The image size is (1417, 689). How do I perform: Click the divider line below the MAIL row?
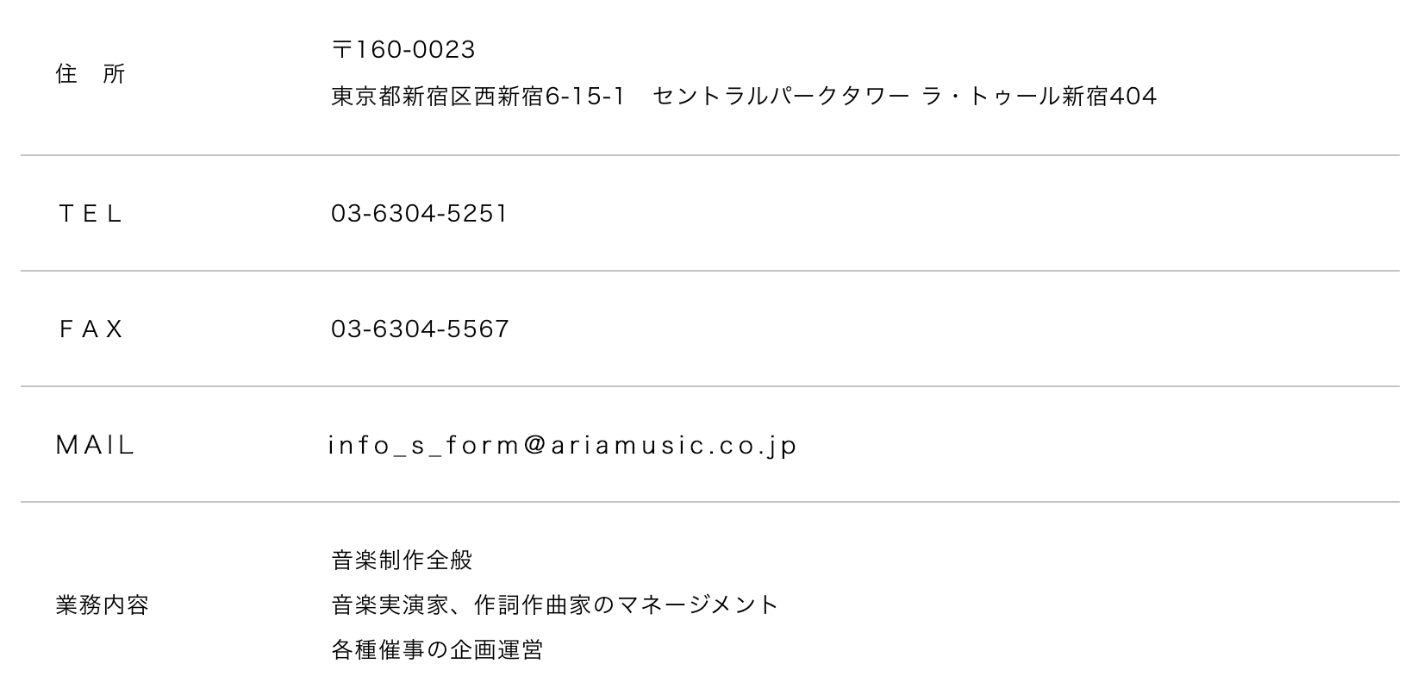click(x=710, y=502)
